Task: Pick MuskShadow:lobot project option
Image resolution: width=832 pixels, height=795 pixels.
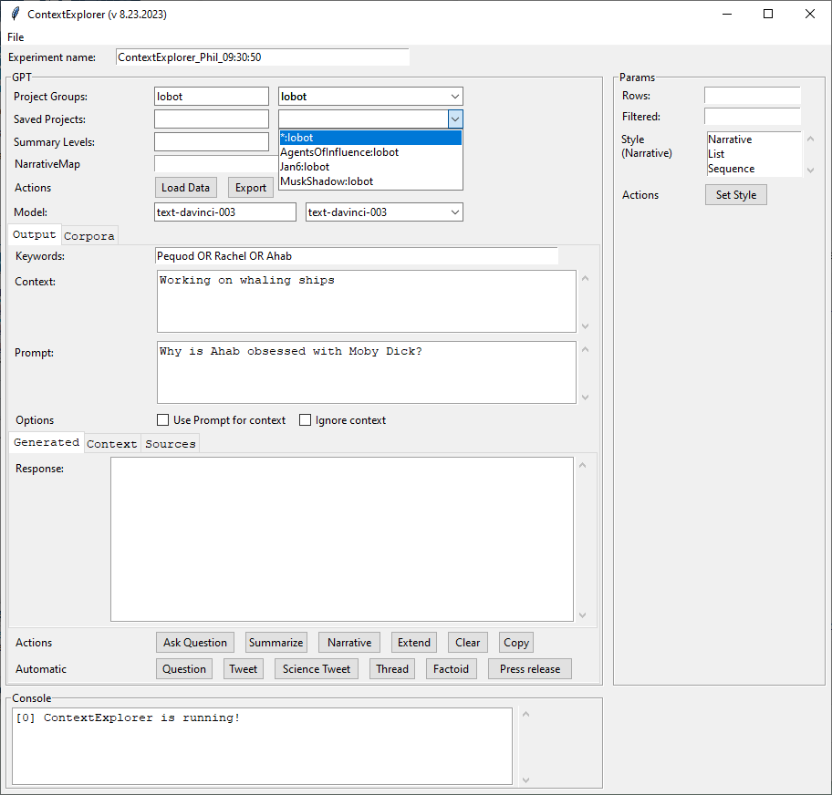Action: tap(327, 181)
